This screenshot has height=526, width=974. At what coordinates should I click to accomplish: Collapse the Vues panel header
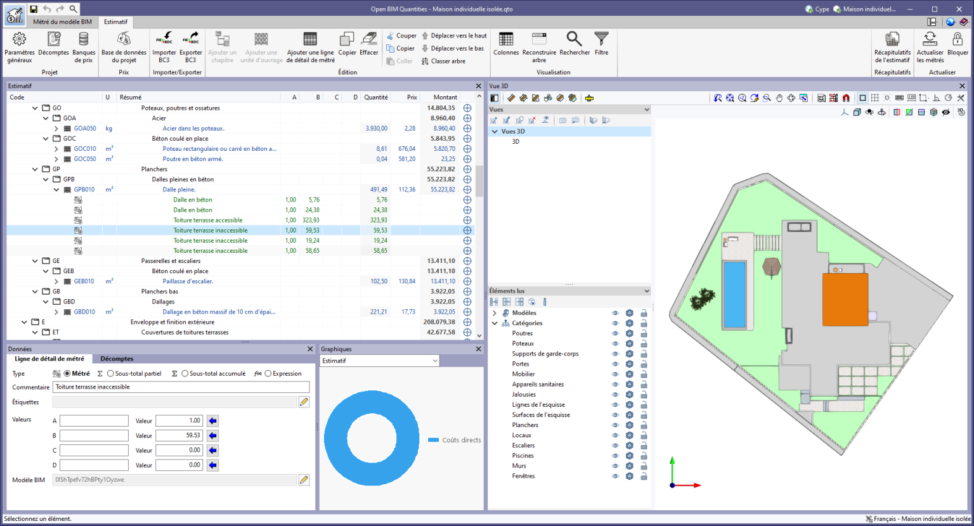point(647,110)
